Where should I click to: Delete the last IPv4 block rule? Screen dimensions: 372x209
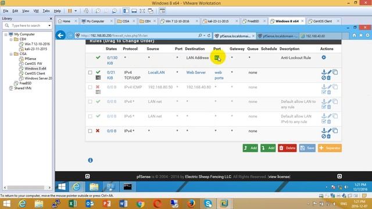pyautogui.click(x=329, y=136)
